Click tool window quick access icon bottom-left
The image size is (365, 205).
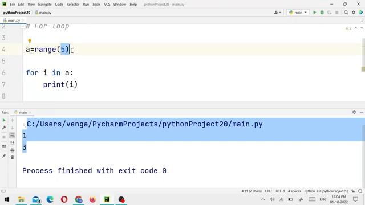click(x=3, y=191)
